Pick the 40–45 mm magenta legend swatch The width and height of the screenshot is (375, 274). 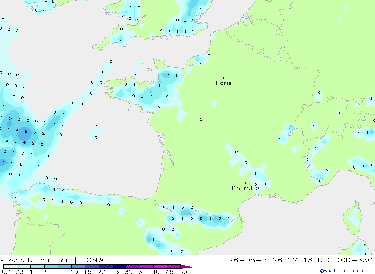point(160,267)
